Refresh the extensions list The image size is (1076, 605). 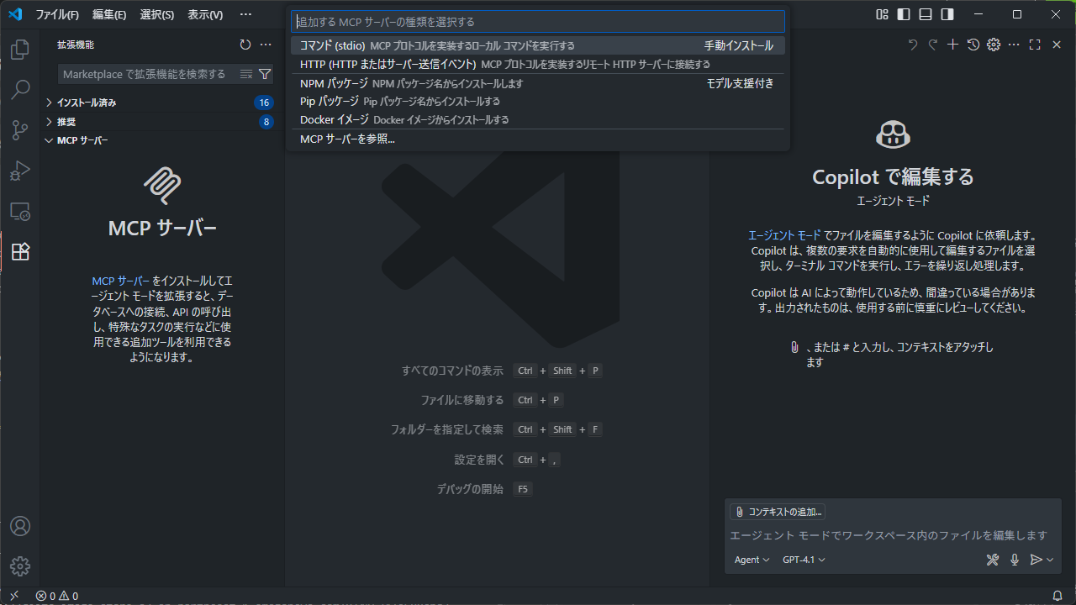(x=245, y=45)
